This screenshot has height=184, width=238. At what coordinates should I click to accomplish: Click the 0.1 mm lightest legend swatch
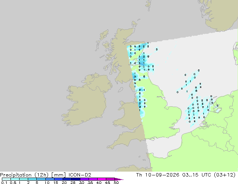[x=6, y=179]
